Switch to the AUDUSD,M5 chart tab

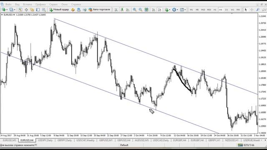142,140
